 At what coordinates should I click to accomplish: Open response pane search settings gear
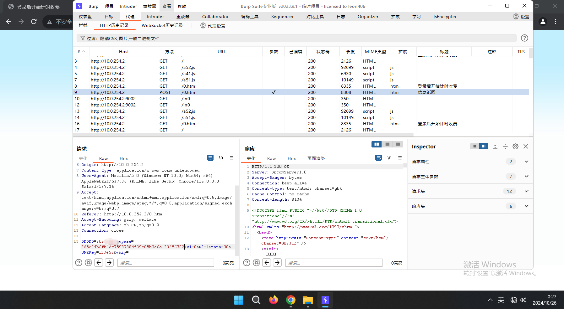point(257,263)
